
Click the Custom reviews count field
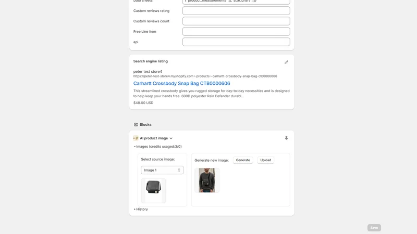[x=236, y=21]
